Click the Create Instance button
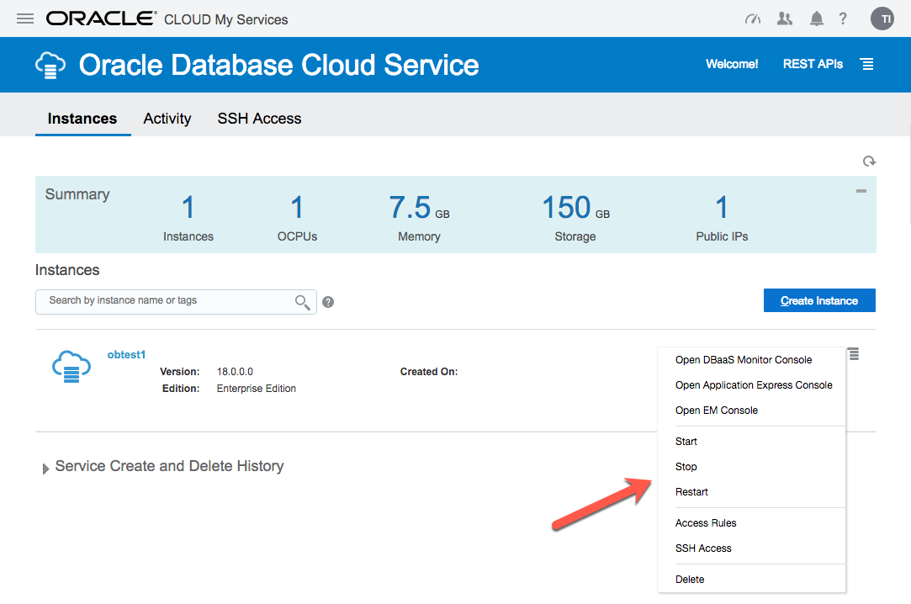 (819, 300)
